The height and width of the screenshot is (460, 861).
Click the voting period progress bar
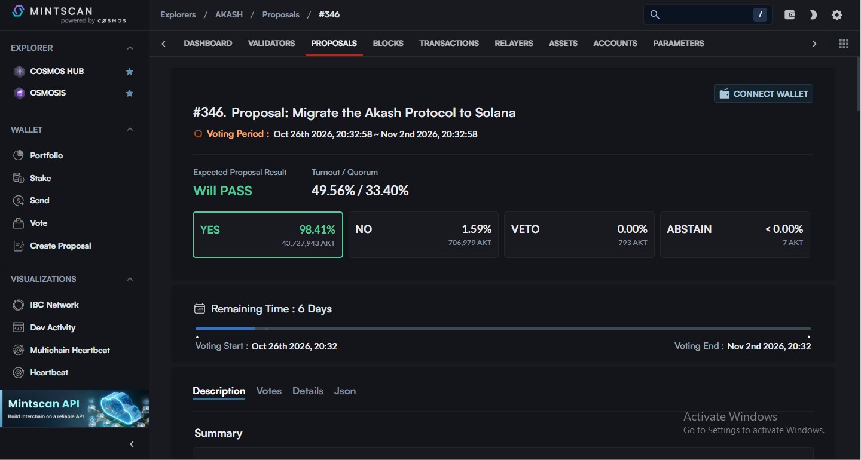[x=503, y=329]
